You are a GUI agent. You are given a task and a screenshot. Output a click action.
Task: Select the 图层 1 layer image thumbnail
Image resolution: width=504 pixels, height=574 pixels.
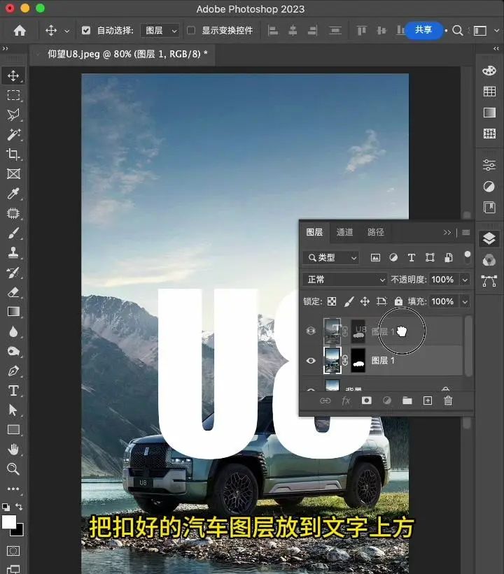[332, 361]
